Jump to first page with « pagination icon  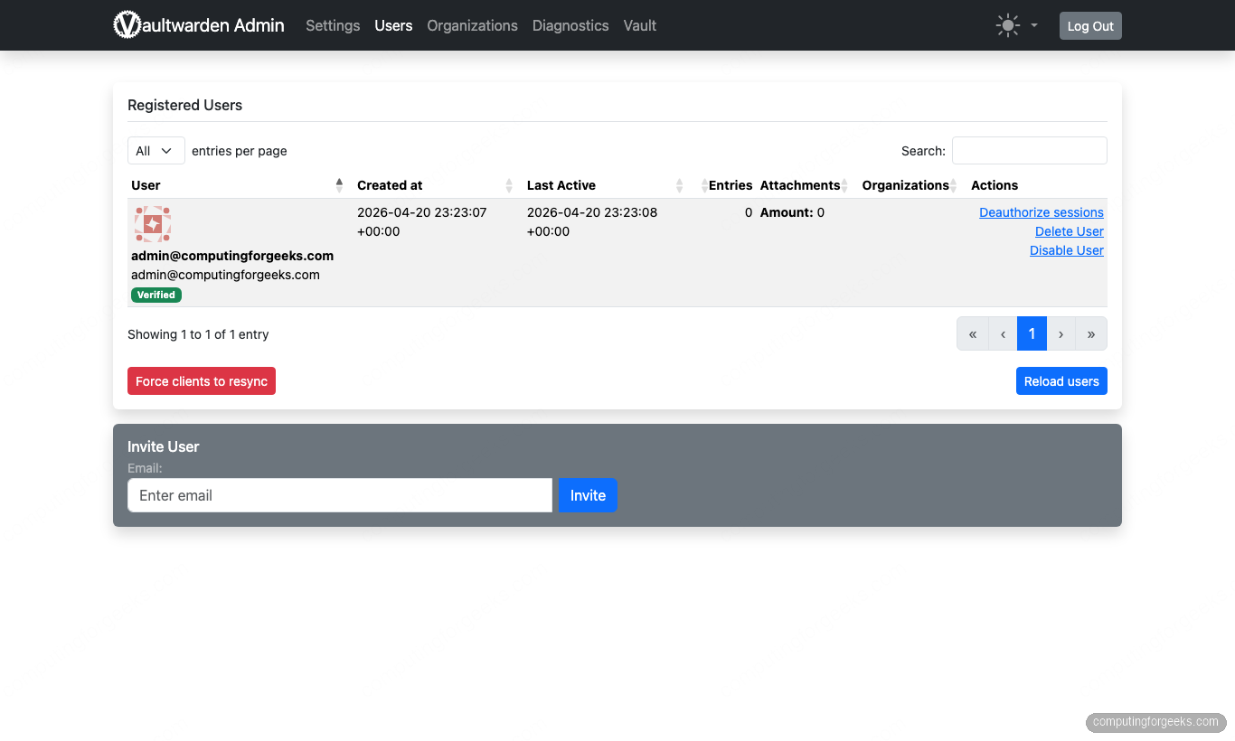coord(972,333)
